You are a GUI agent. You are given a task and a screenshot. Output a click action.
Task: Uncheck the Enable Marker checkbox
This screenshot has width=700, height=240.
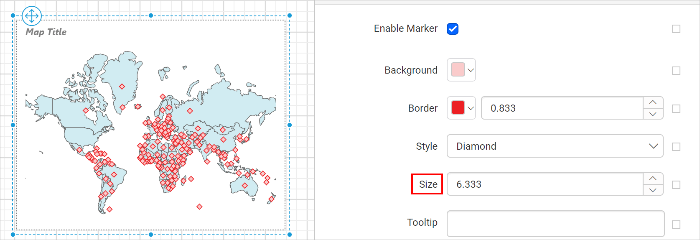[453, 29]
